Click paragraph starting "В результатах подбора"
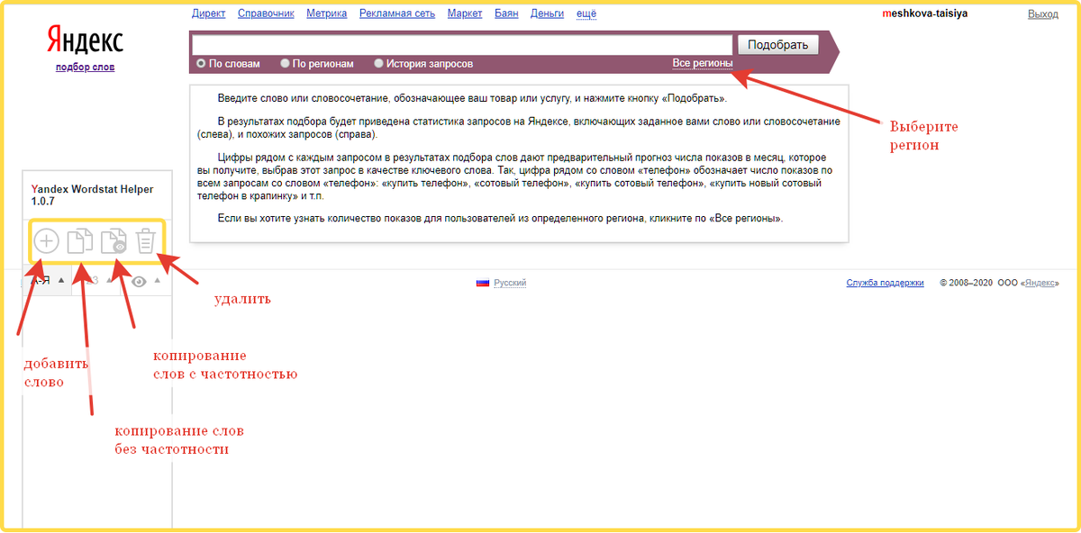Screen dimensions: 1081x533 tap(518, 127)
